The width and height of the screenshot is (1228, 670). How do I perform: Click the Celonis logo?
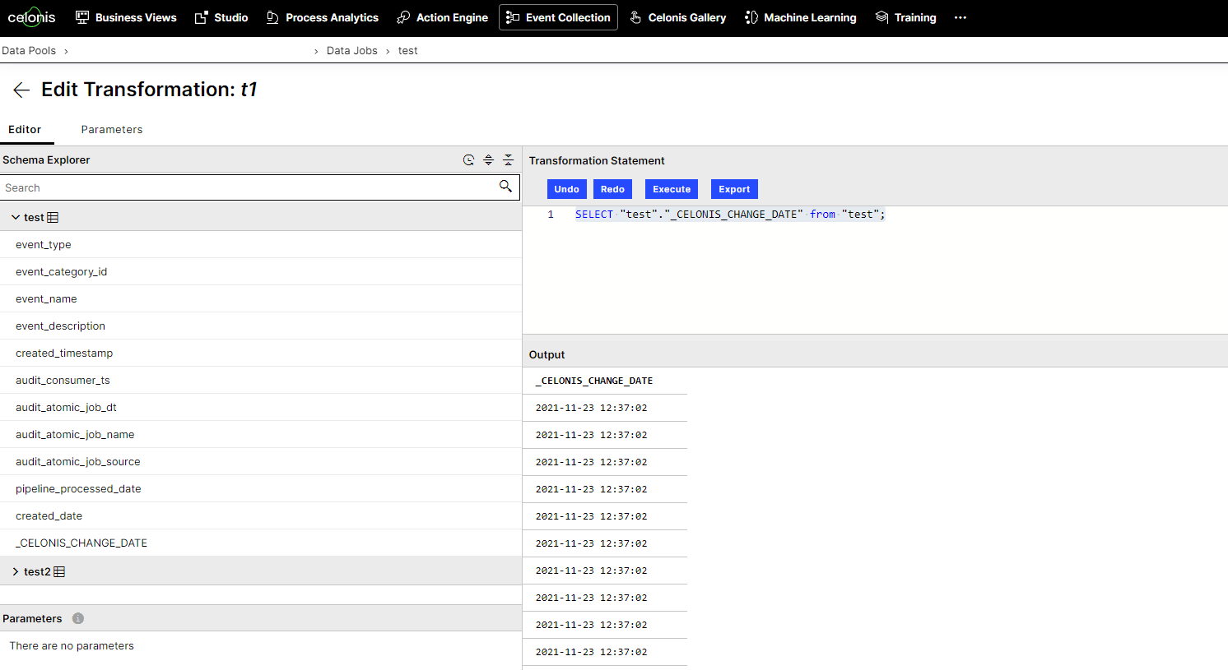tap(31, 17)
